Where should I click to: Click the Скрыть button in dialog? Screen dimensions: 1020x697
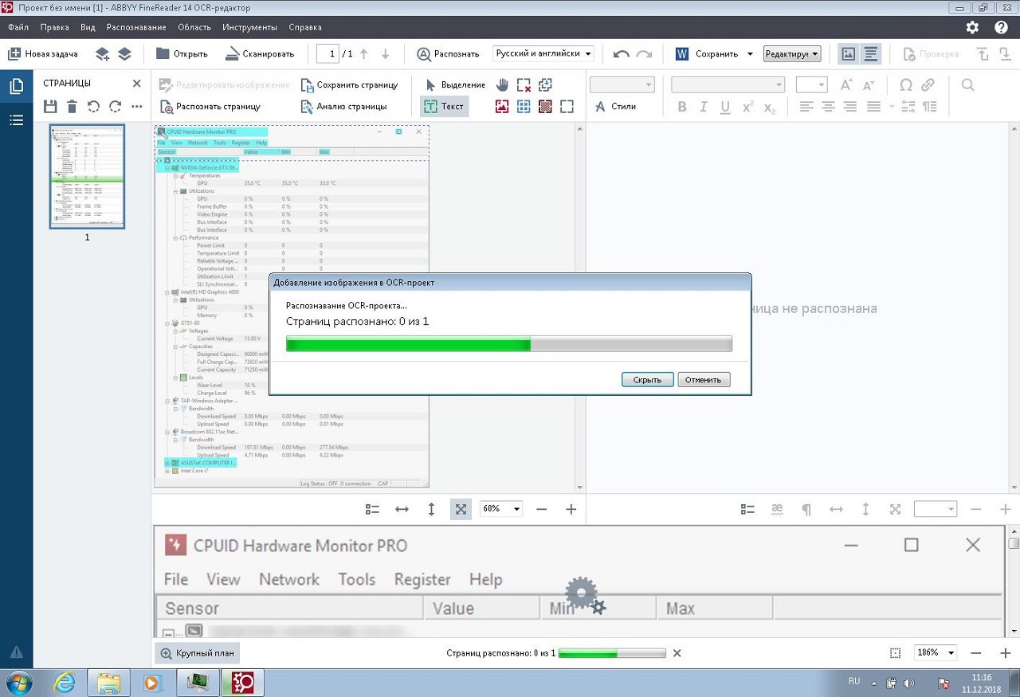(x=647, y=380)
